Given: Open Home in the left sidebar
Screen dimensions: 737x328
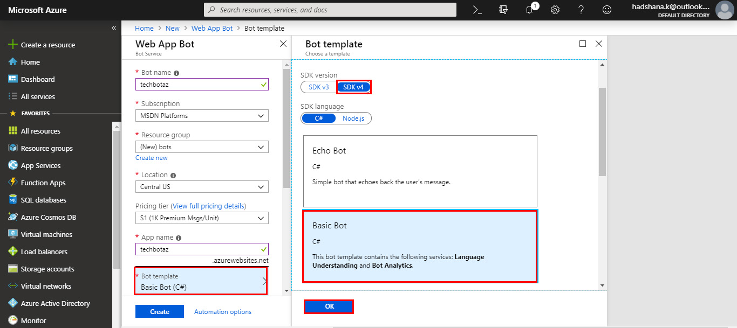Looking at the screenshot, I should tap(30, 62).
